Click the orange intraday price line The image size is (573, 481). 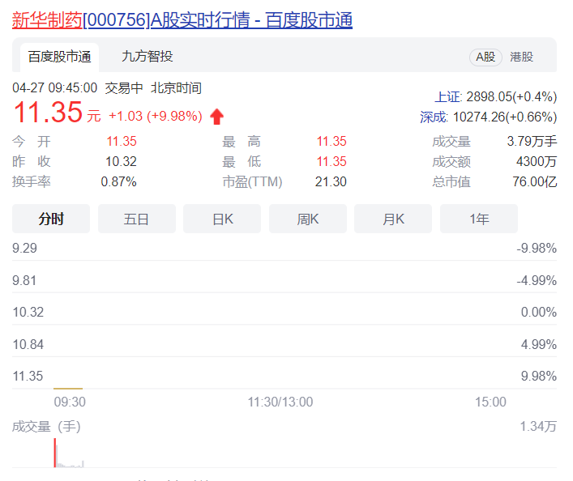click(68, 389)
